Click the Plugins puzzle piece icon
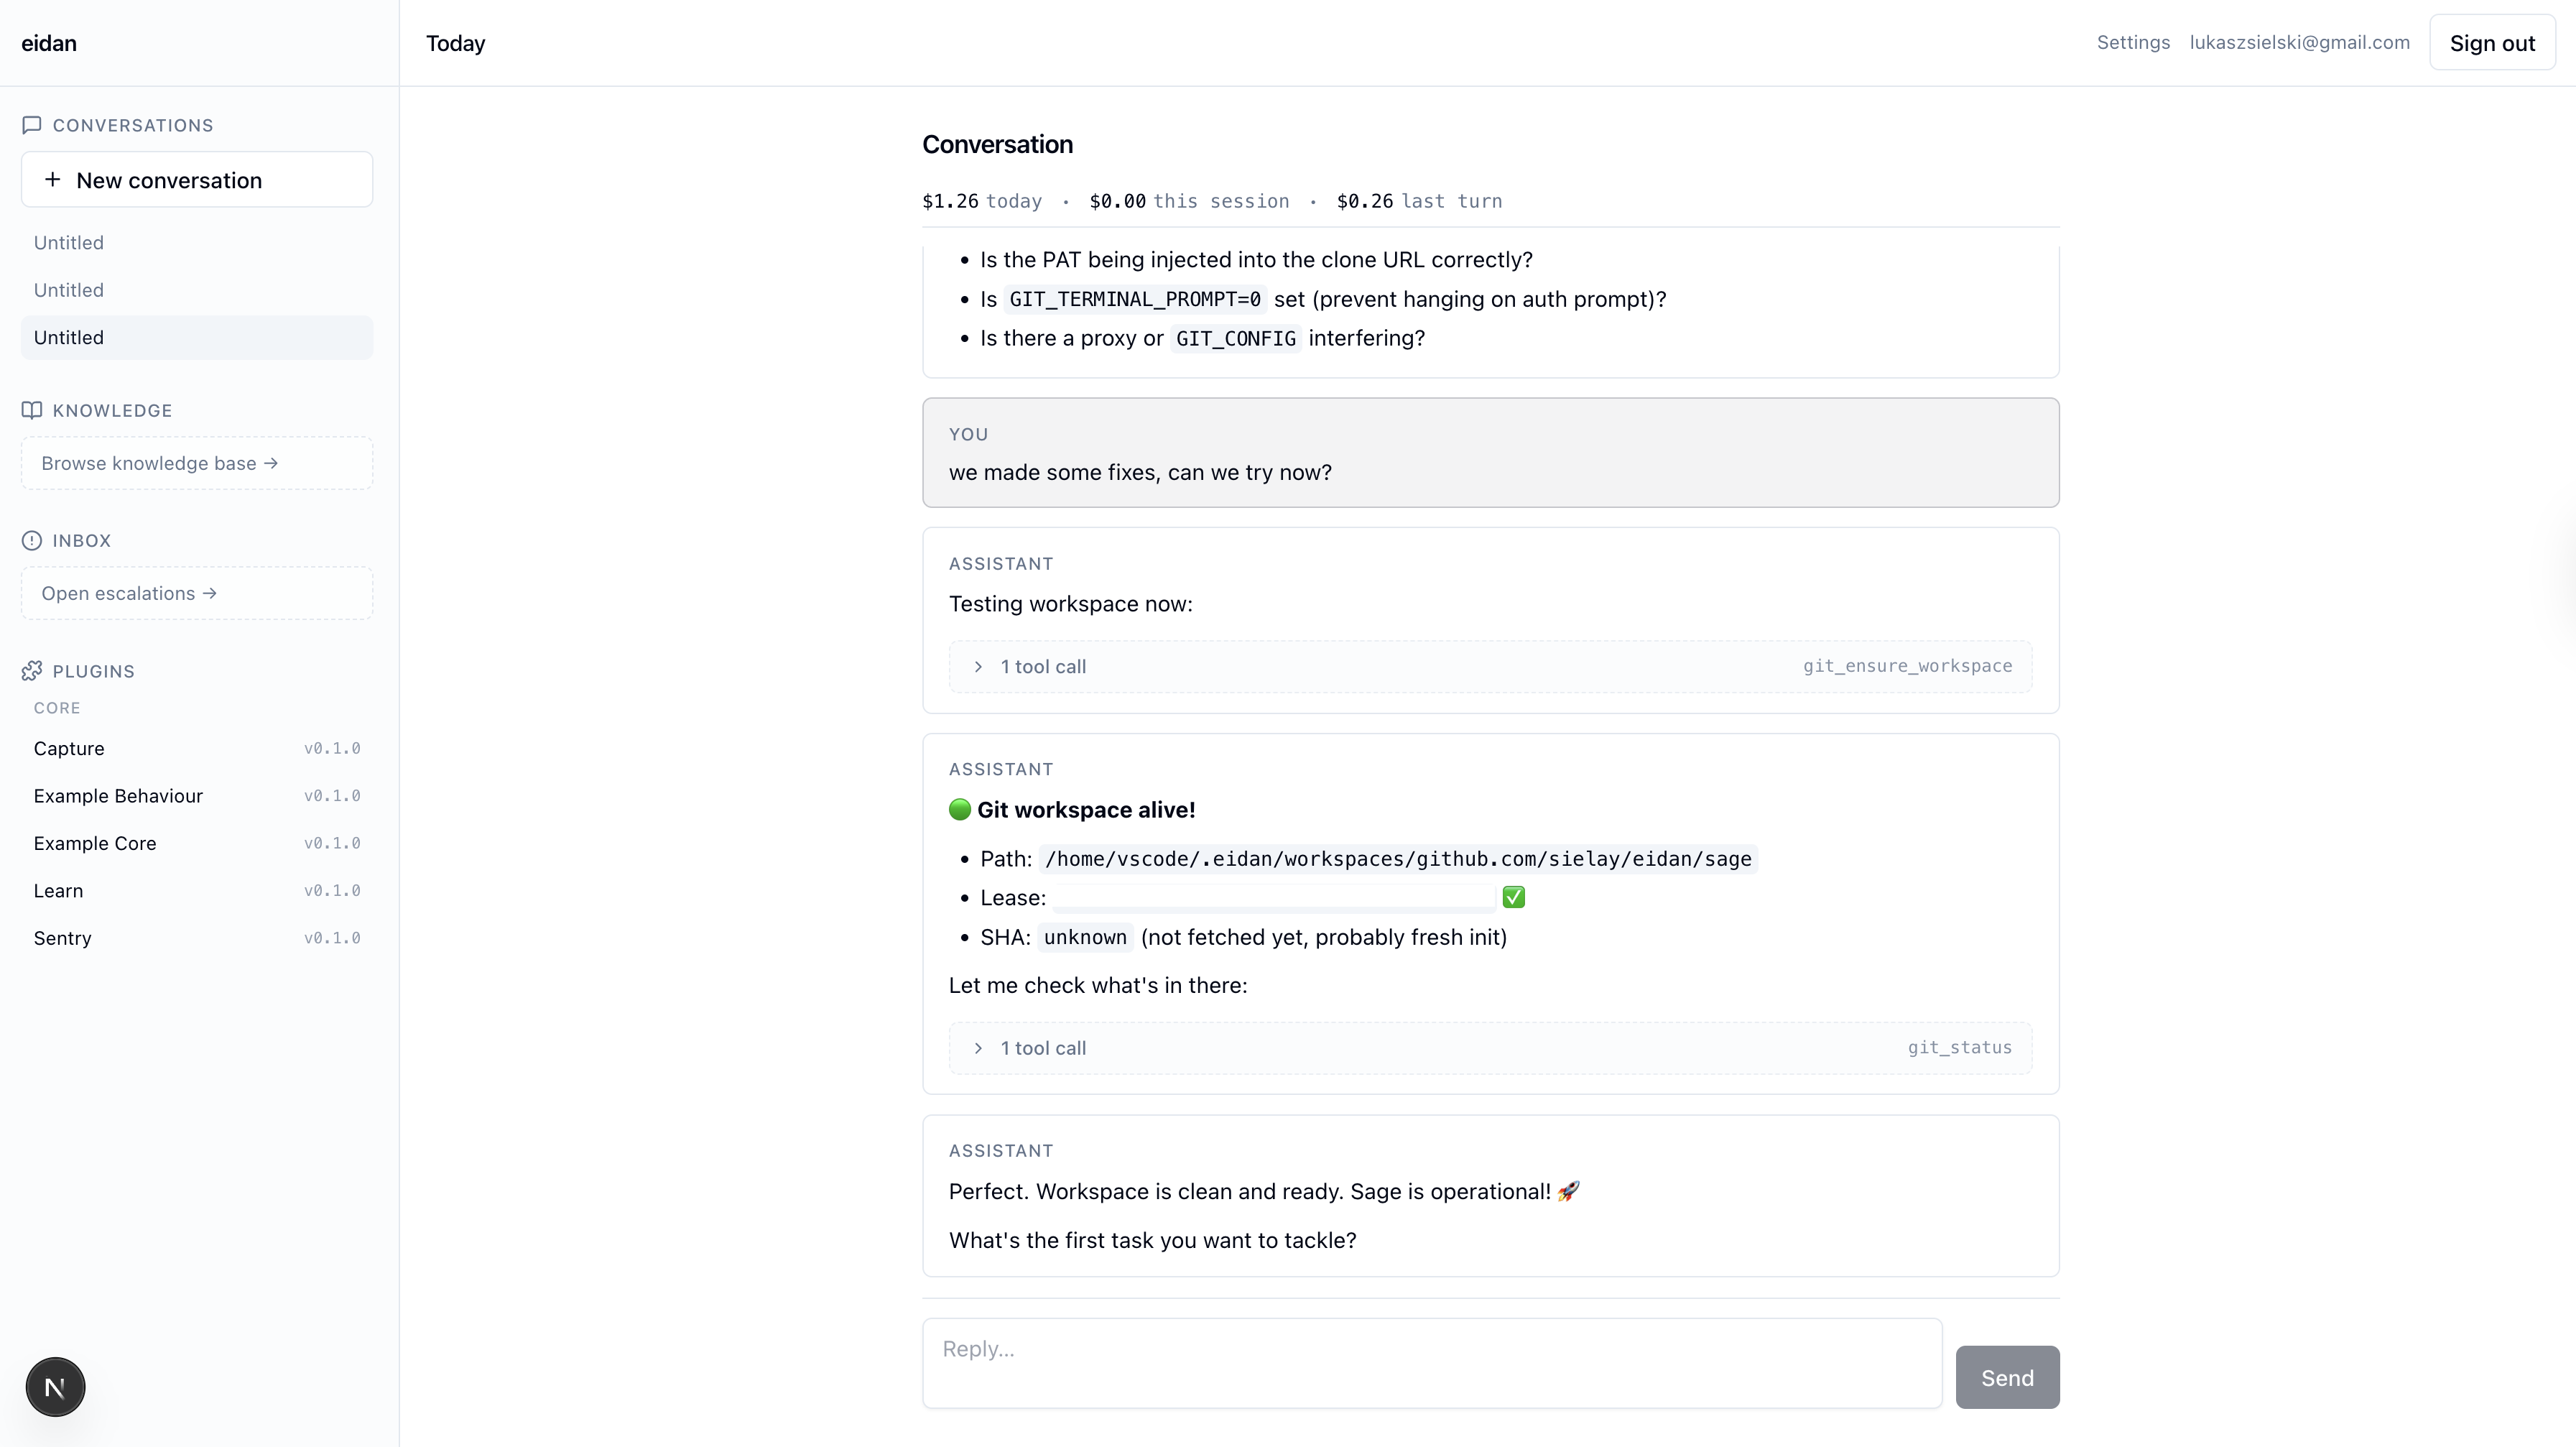The height and width of the screenshot is (1447, 2576). coord(32,671)
